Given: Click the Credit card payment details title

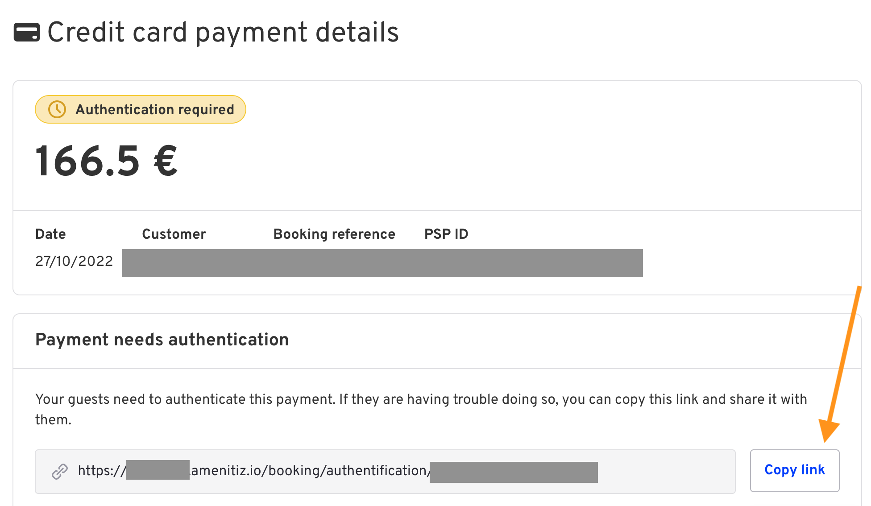Looking at the screenshot, I should 223,32.
